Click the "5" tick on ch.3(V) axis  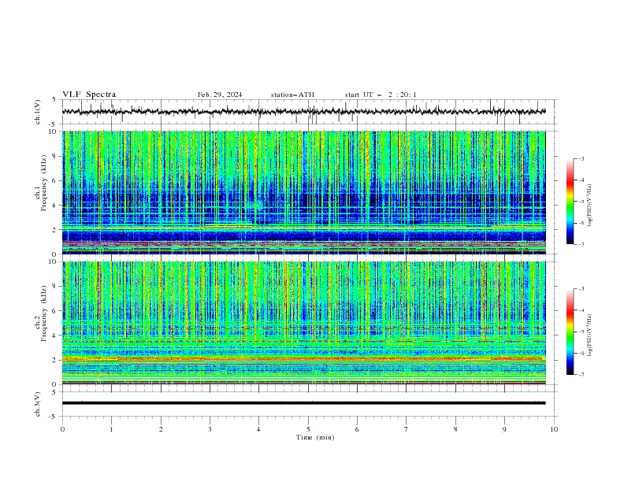tap(54, 391)
